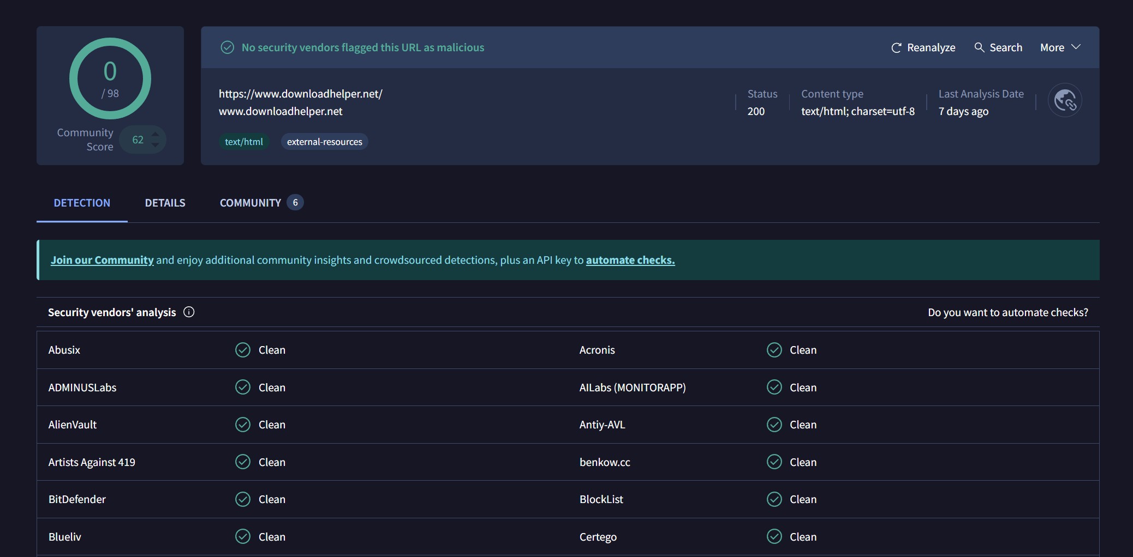This screenshot has width=1133, height=557.
Task: Click the external-resources tag
Action: (x=325, y=142)
